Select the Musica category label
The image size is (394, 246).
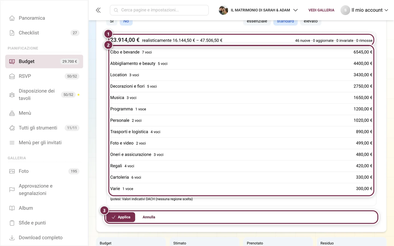117,98
